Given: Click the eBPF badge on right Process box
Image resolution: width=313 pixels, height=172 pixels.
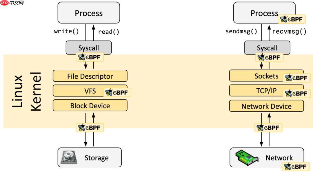Looking at the screenshot, I should 292,19.
